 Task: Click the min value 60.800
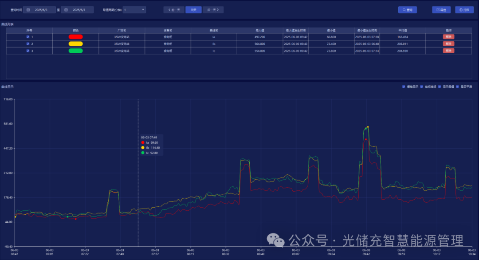coord(331,37)
